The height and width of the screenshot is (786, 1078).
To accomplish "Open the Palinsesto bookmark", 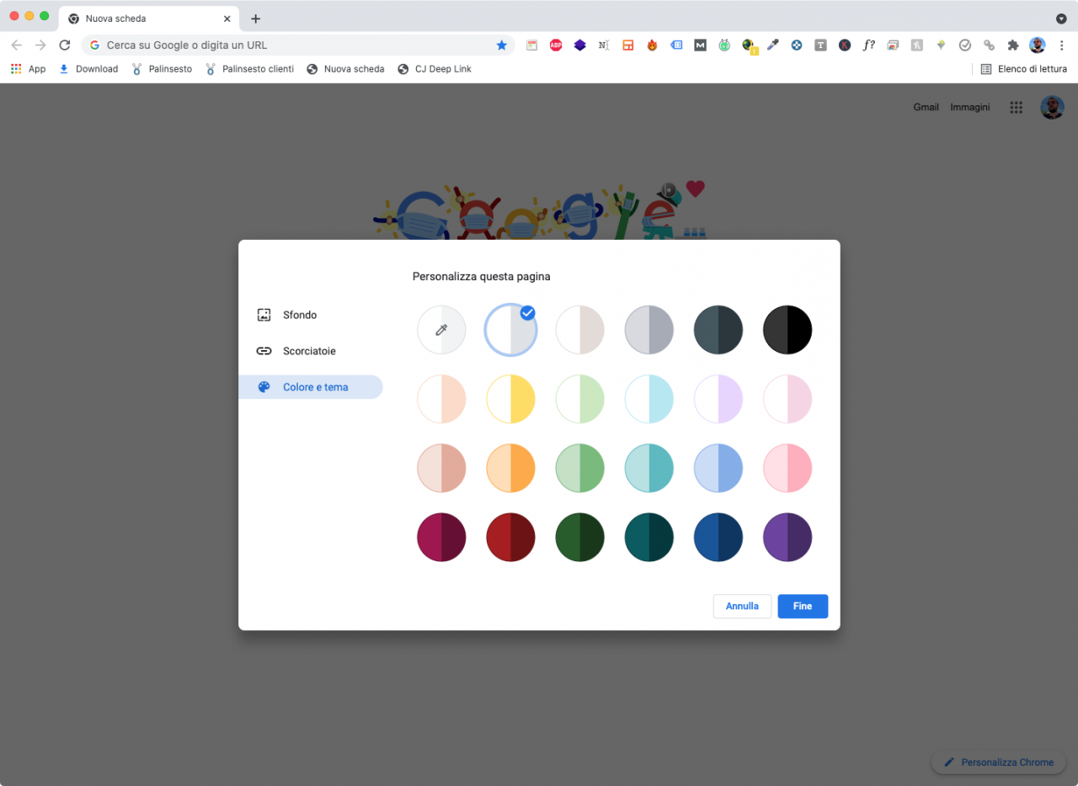I will 162,69.
